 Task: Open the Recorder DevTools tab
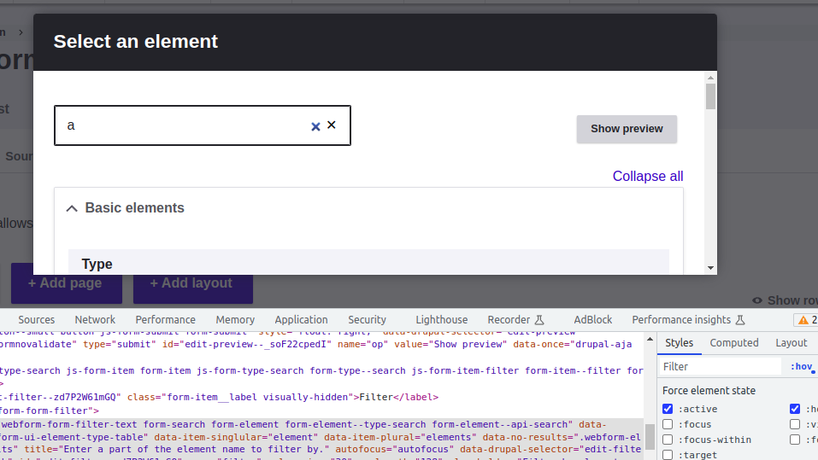pos(515,319)
